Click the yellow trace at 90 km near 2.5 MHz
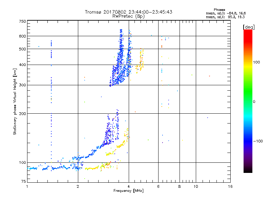 91,168
